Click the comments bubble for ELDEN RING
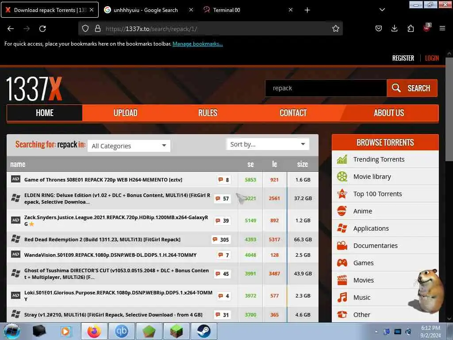453x340 pixels. point(223,199)
